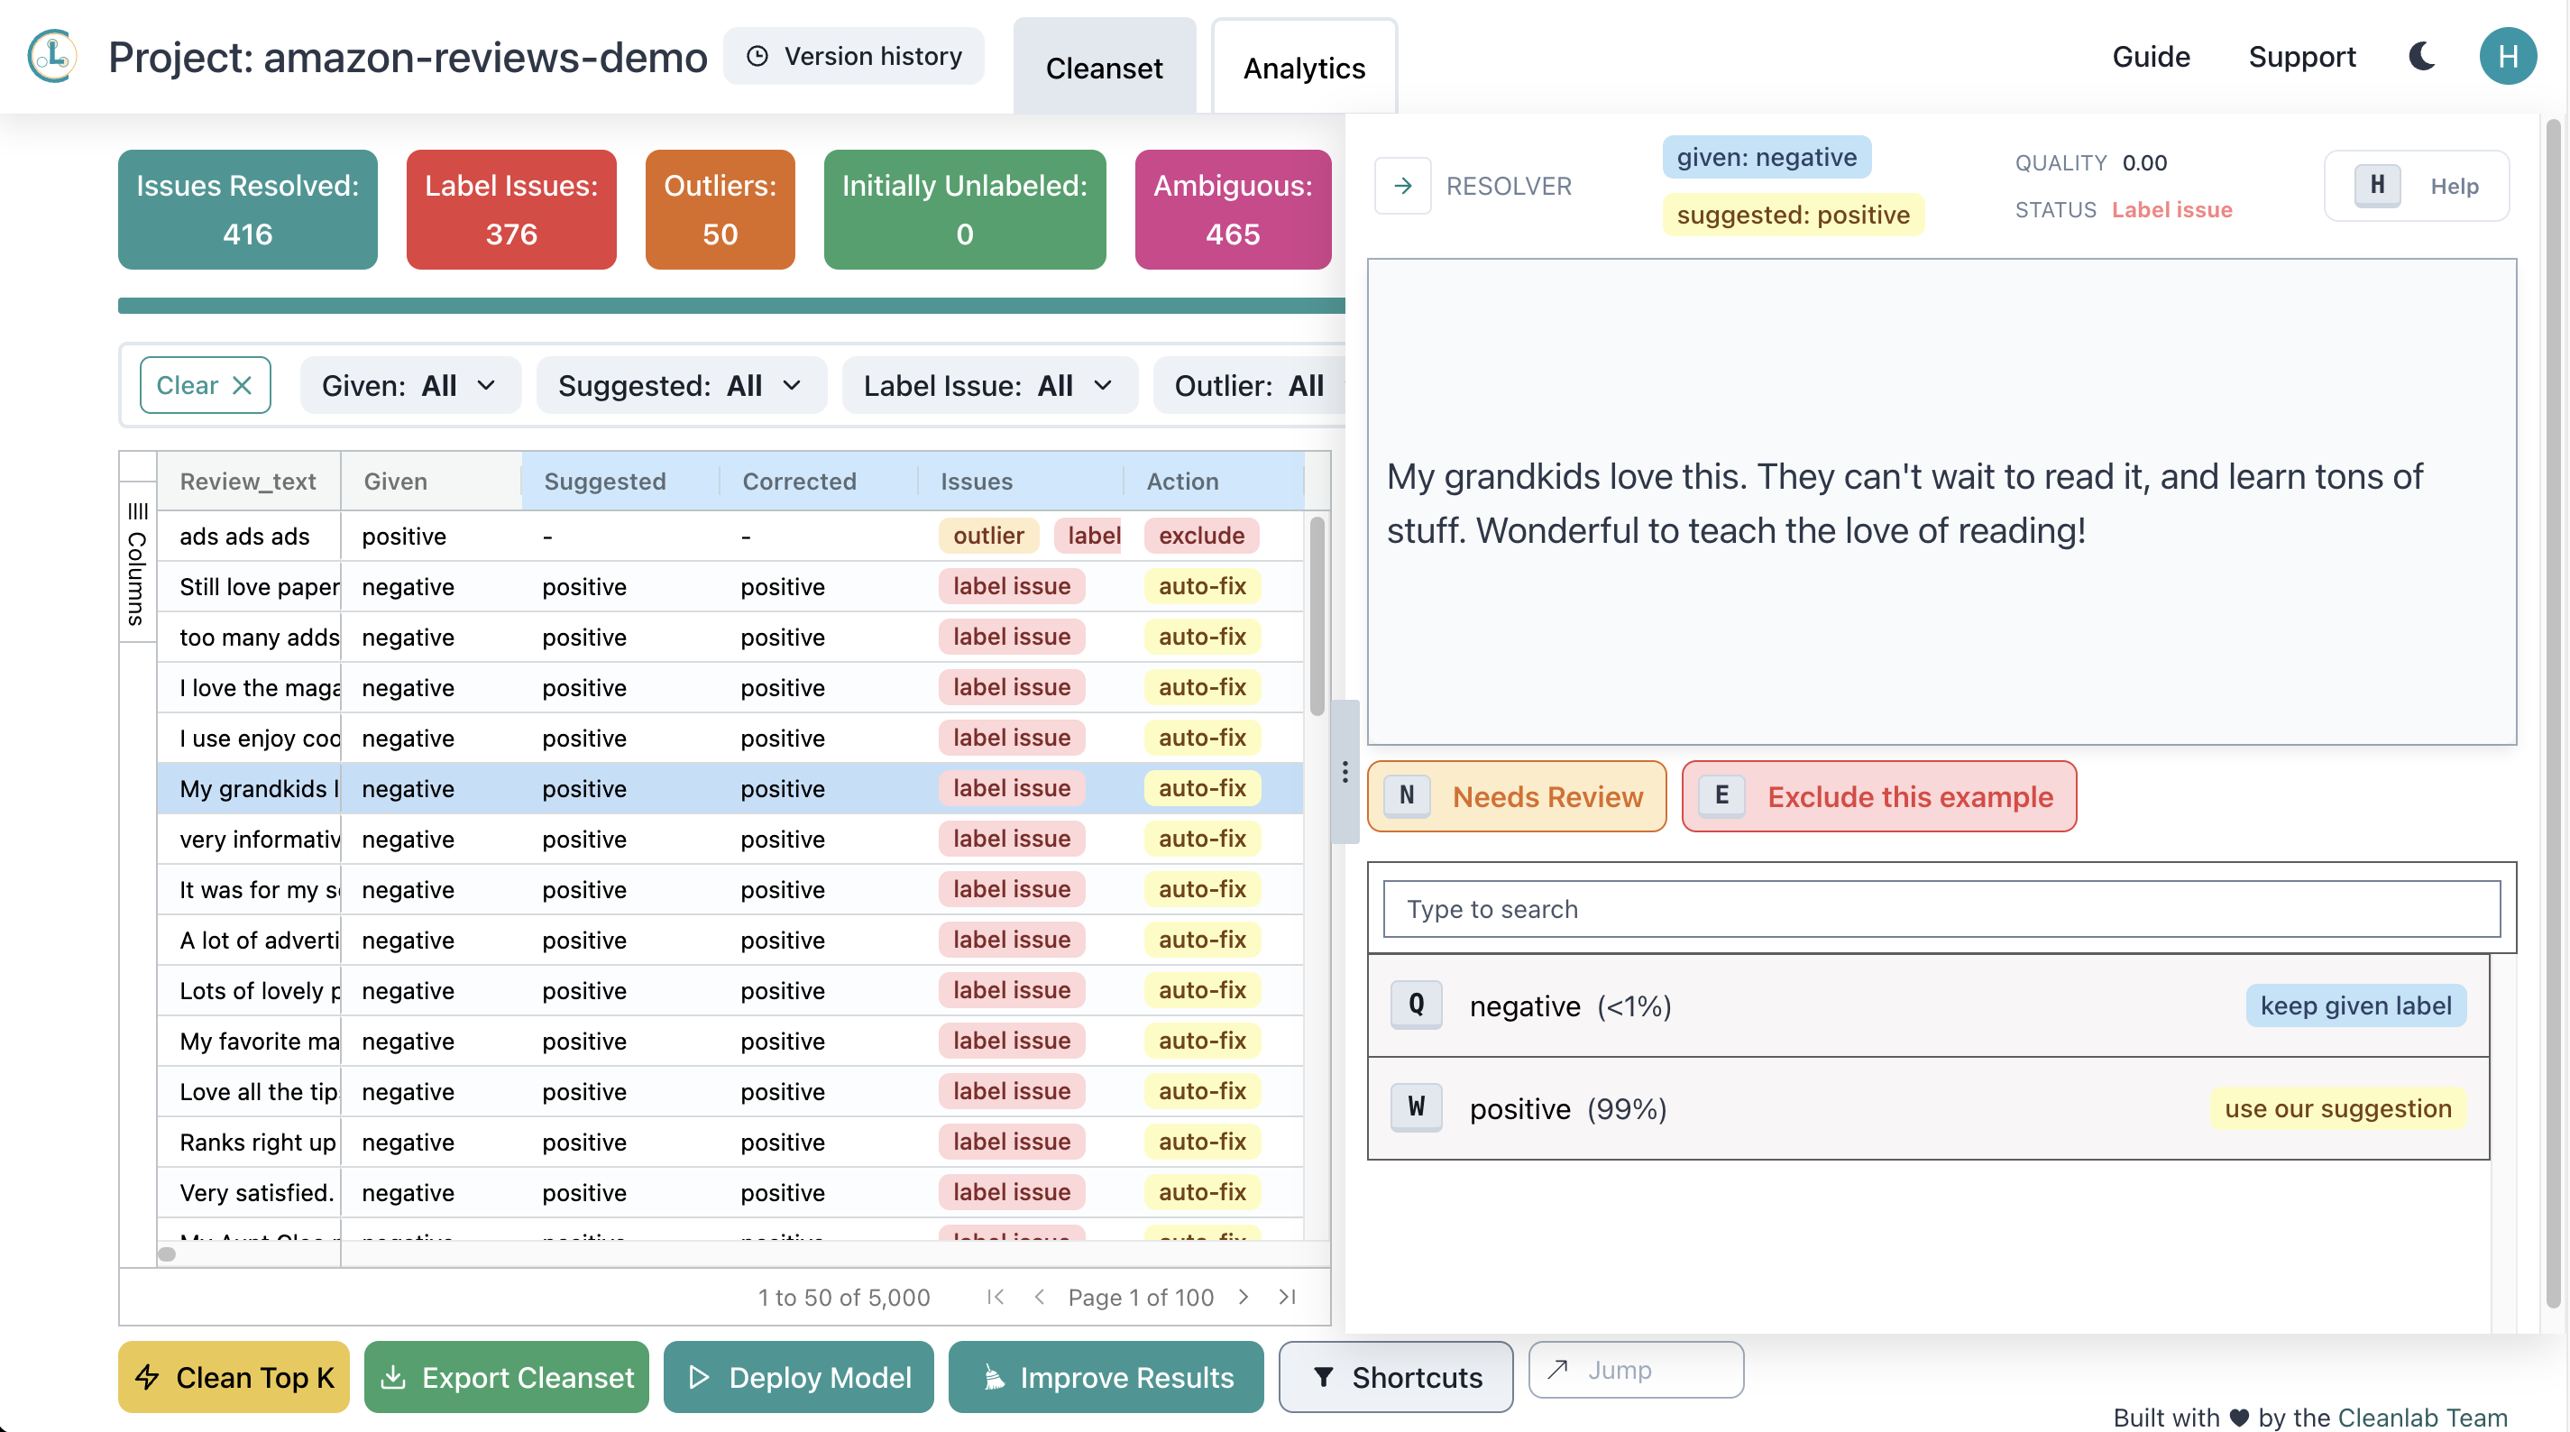Screen dimensions: 2570x1432
Task: Select use our suggestion for positive
Action: click(2337, 1107)
